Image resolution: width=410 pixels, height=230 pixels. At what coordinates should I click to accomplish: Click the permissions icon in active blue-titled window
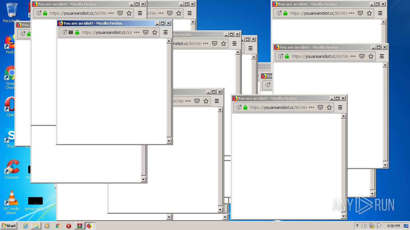pyautogui.click(x=71, y=32)
